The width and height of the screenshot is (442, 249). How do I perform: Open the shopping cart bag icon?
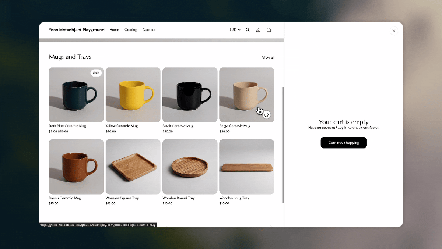tap(269, 30)
